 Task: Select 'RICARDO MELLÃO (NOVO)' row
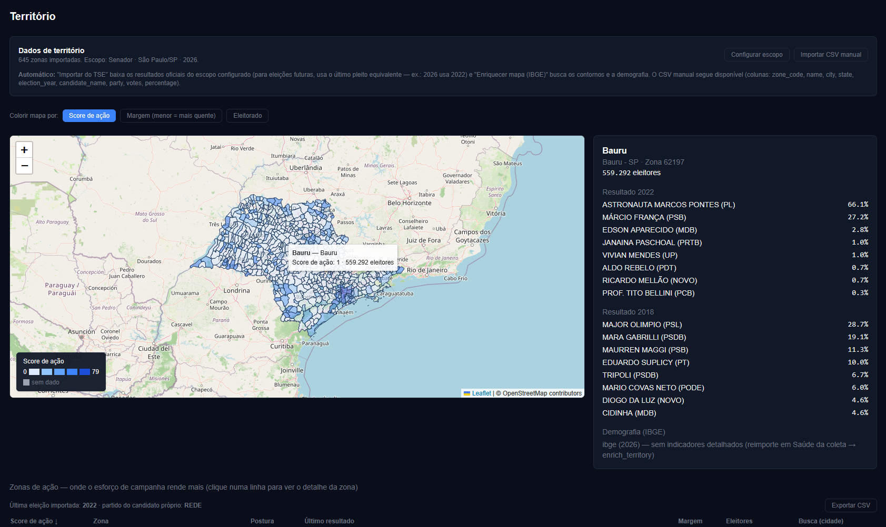(735, 280)
